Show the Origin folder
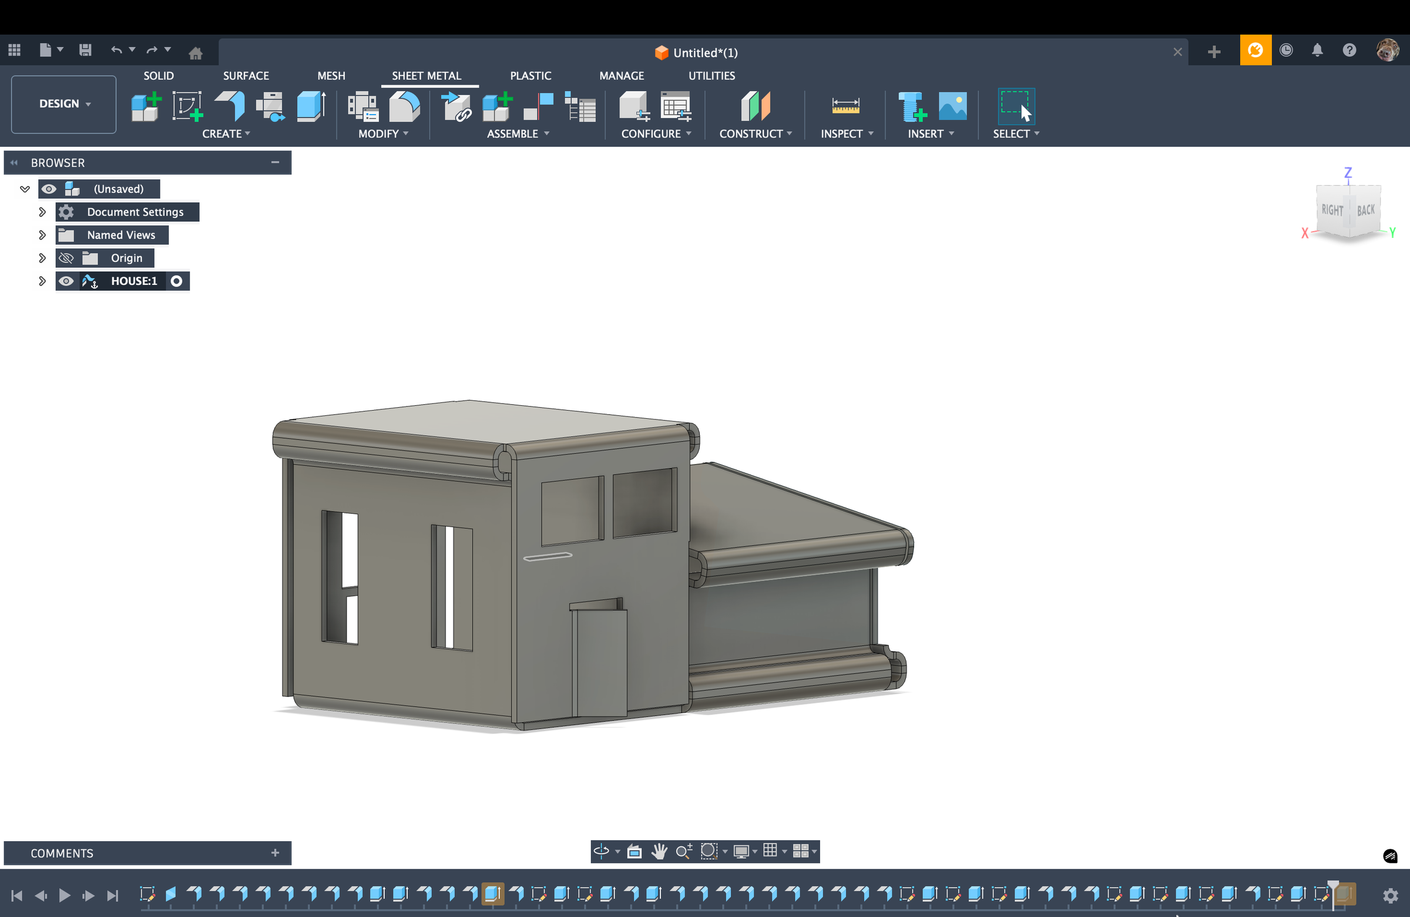Screen dimensions: 1410x917 click(x=66, y=258)
